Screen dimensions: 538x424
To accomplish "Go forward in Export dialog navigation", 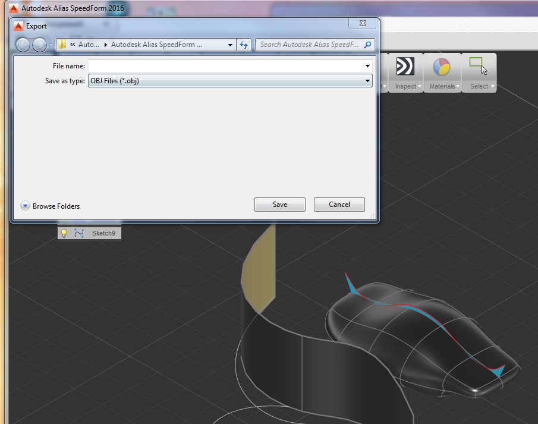I will coord(39,45).
